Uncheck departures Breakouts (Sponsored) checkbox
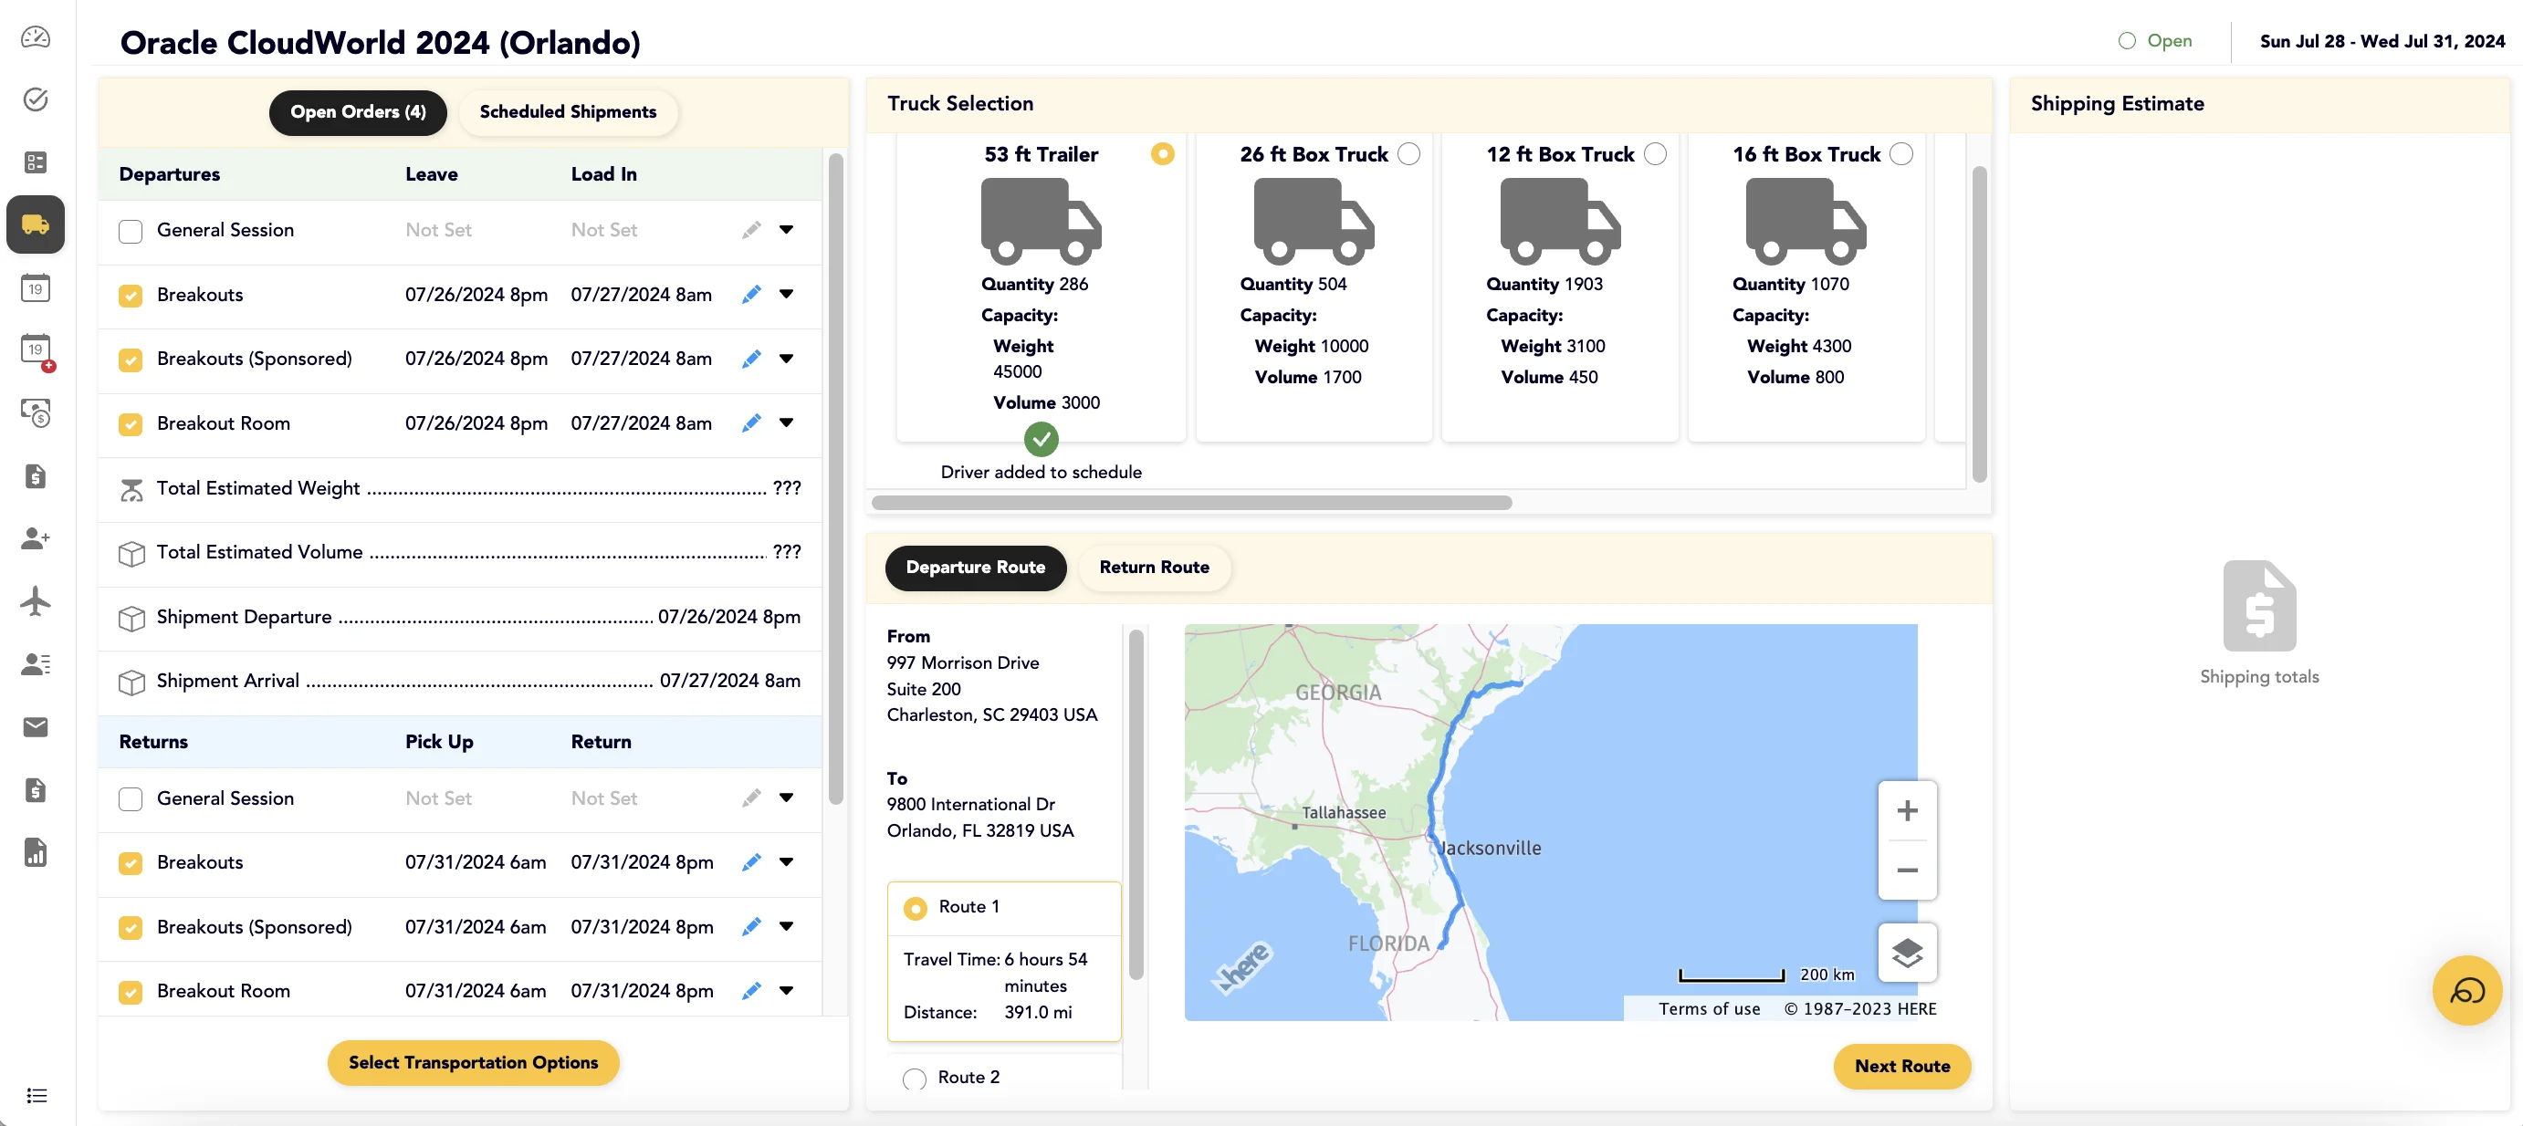 tap(131, 360)
